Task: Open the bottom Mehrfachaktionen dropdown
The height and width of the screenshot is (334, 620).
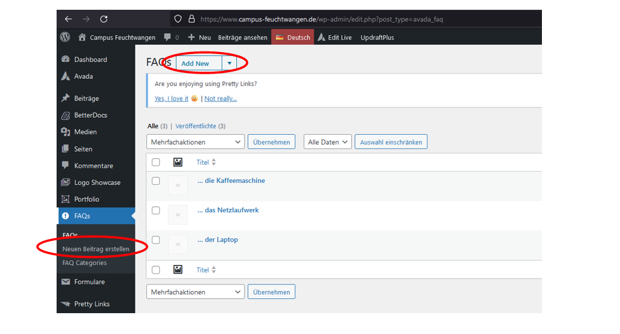Action: click(195, 292)
